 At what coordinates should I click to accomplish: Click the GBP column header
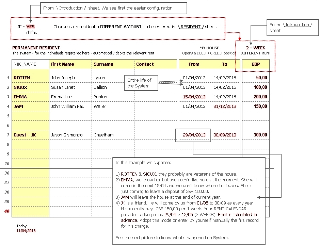256,64
